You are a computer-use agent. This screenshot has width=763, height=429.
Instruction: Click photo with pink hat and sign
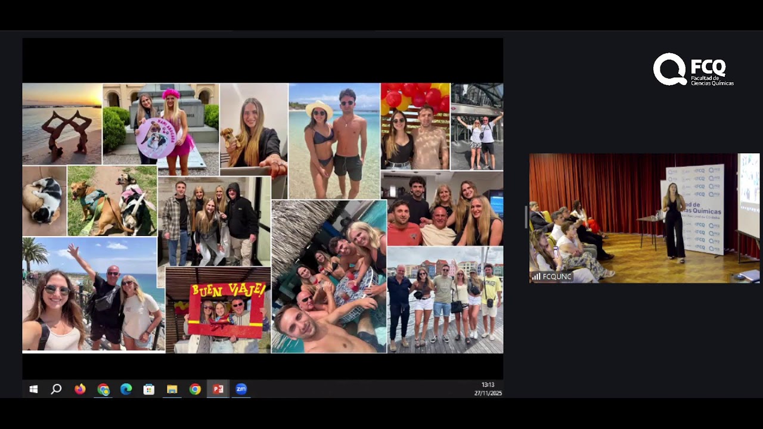click(x=161, y=124)
